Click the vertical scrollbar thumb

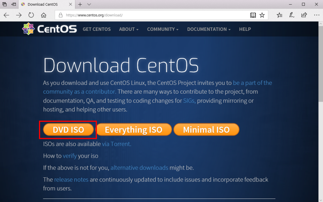[321, 64]
